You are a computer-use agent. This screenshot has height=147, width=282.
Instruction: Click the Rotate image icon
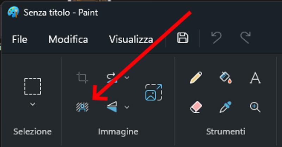pos(112,78)
